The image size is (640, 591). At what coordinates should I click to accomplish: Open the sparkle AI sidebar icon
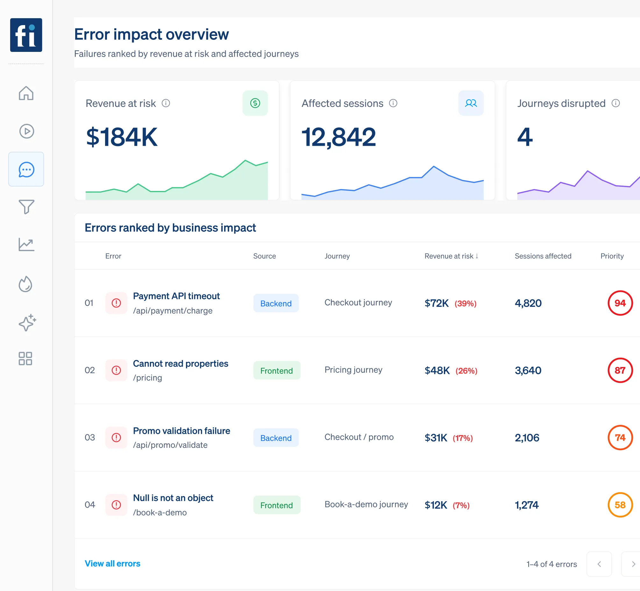click(27, 322)
